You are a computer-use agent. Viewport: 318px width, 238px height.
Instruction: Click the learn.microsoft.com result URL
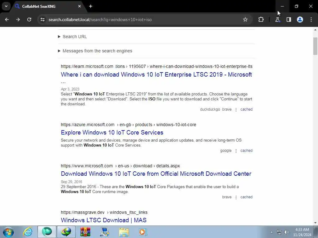tap(157, 66)
